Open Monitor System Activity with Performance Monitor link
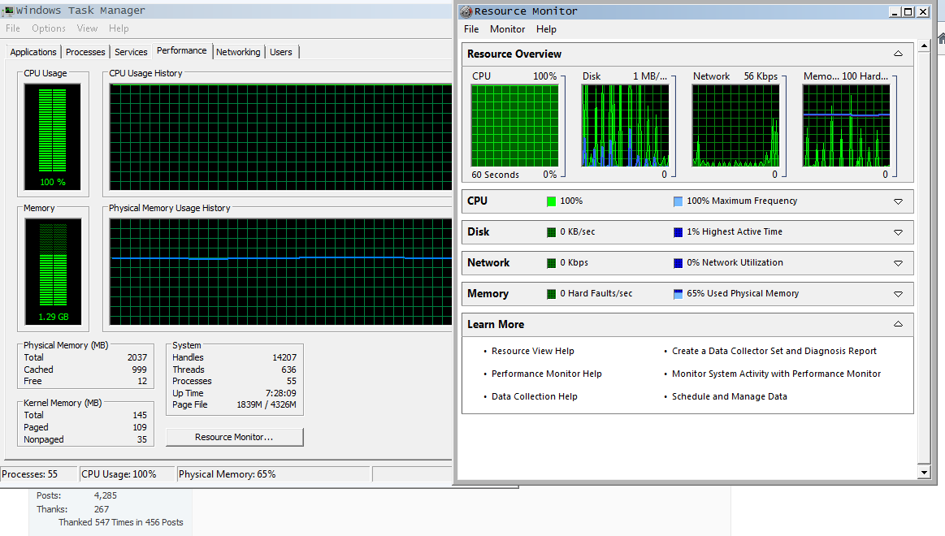This screenshot has height=536, width=945. [x=776, y=374]
